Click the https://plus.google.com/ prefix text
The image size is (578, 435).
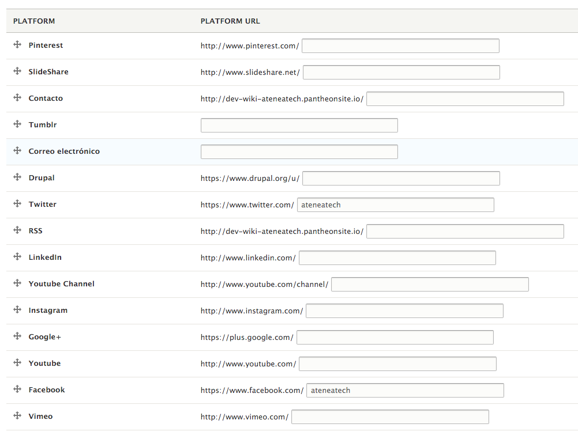click(247, 338)
